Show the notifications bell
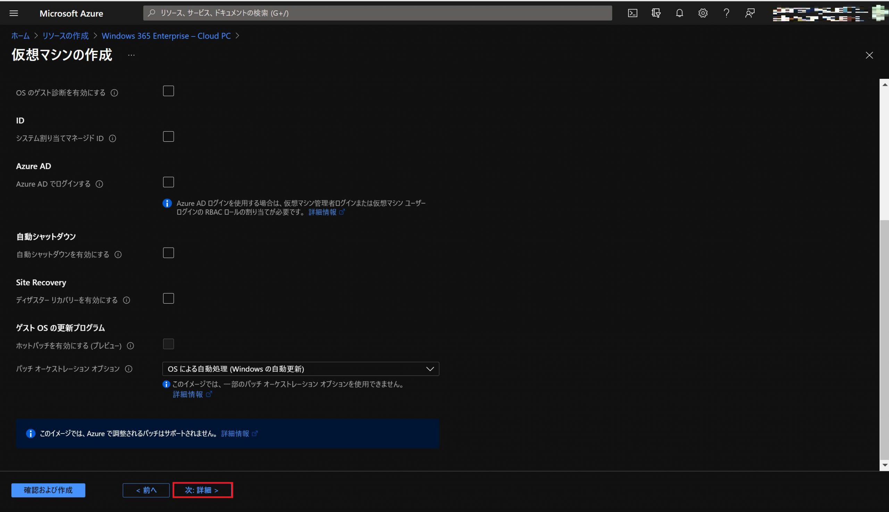 (680, 13)
